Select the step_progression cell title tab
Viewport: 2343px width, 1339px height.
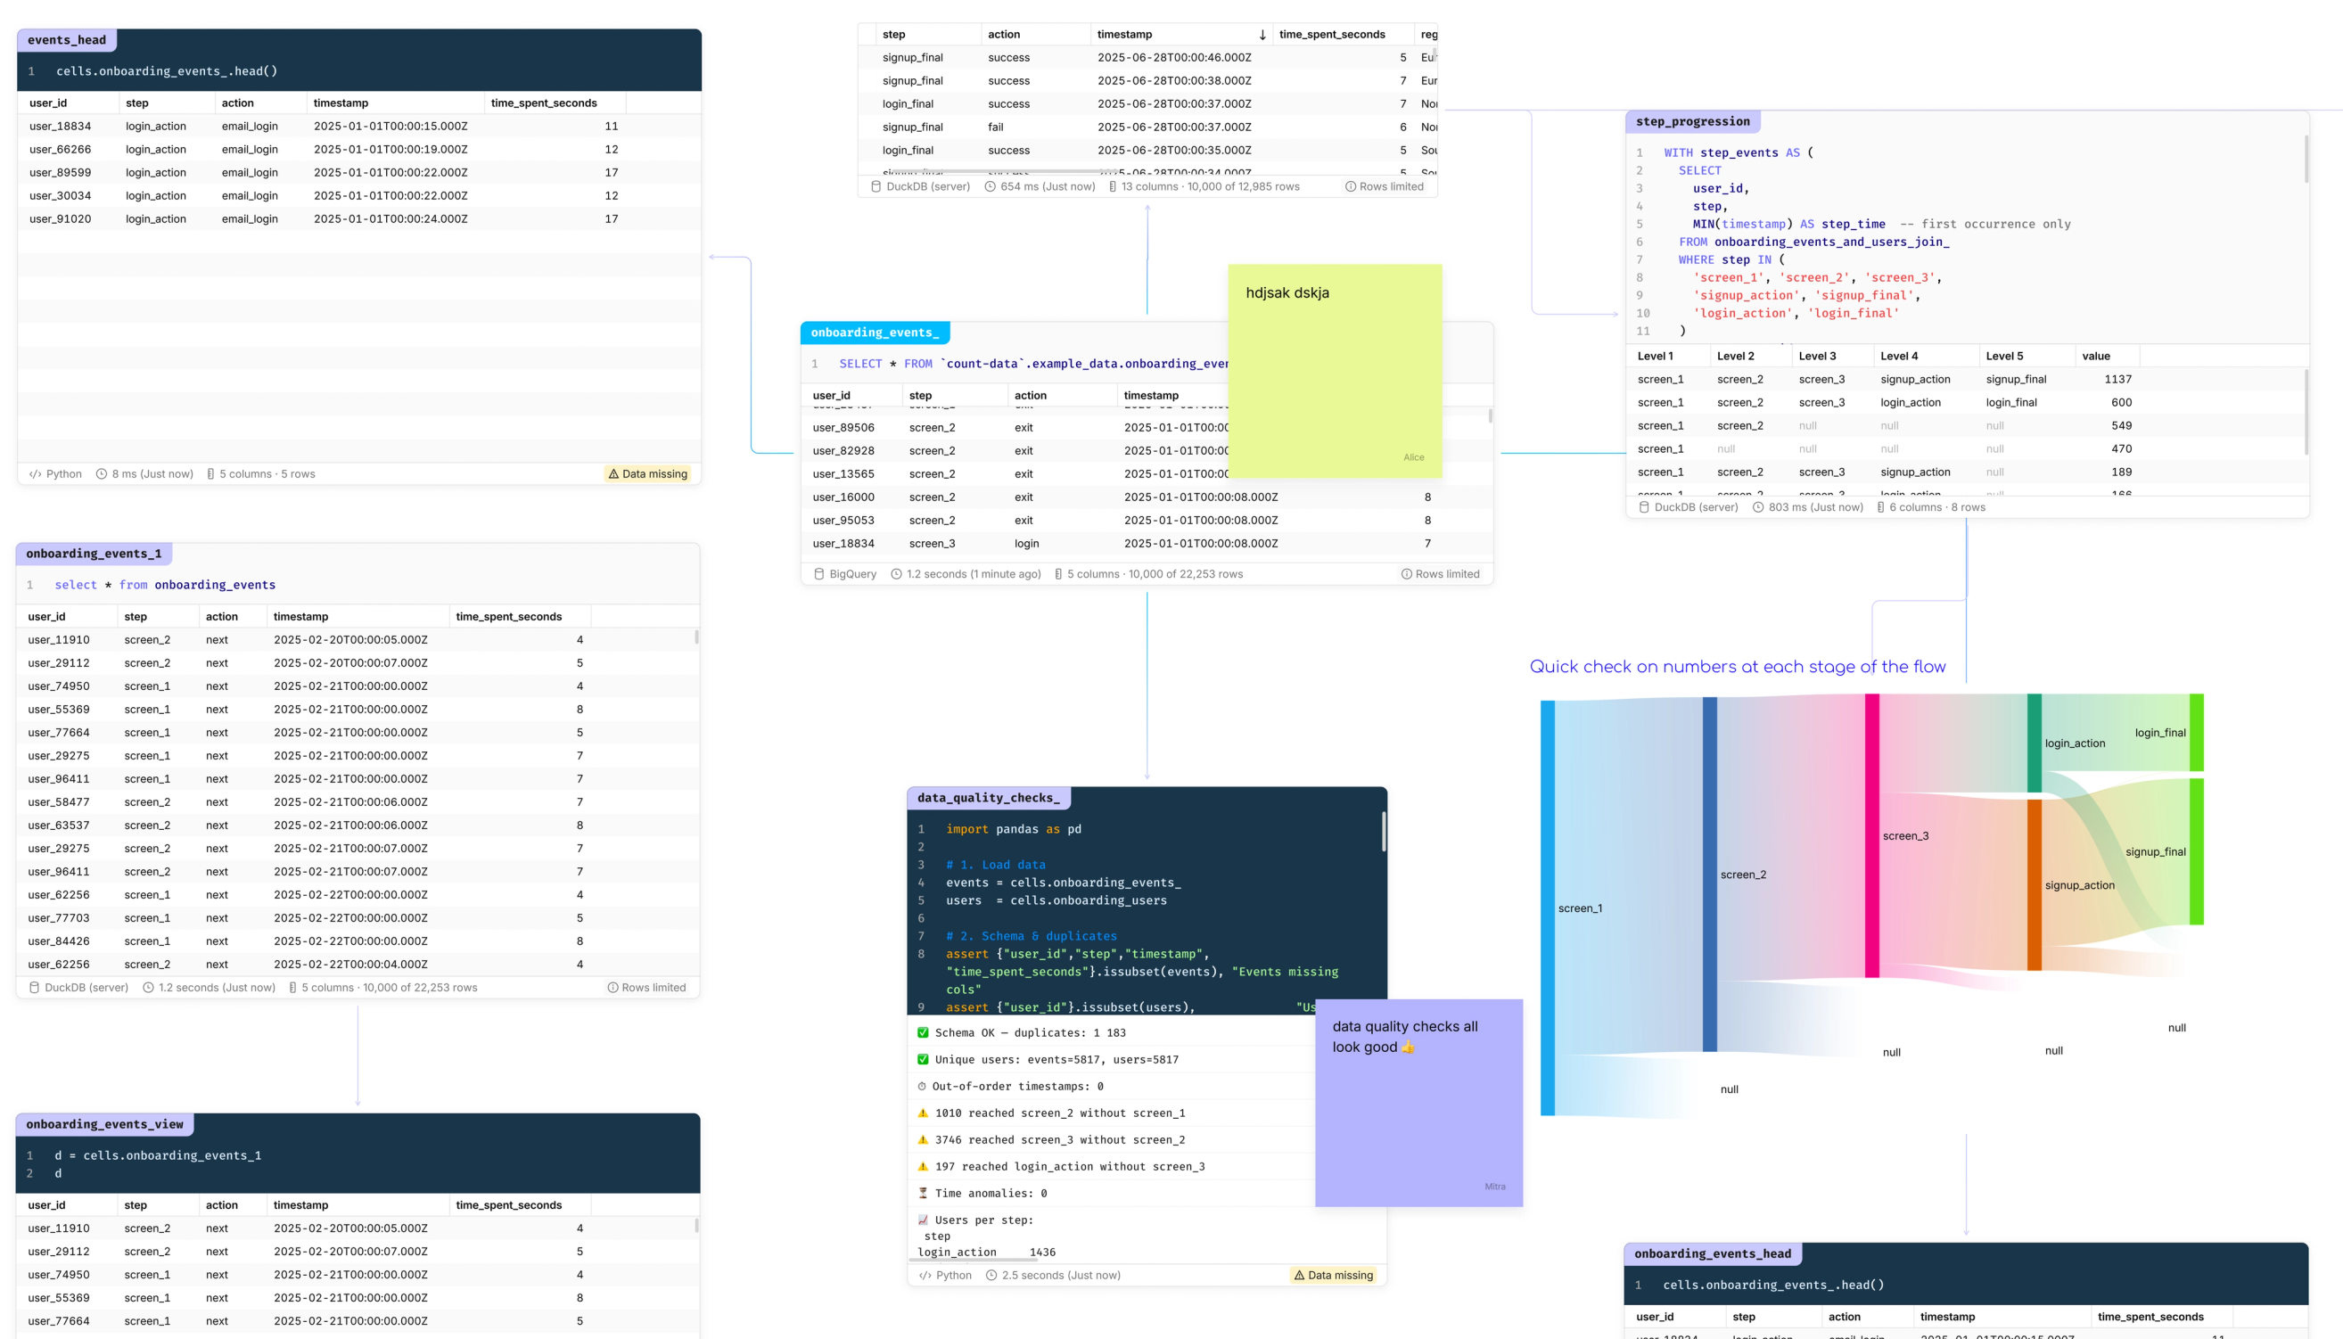click(x=1692, y=121)
